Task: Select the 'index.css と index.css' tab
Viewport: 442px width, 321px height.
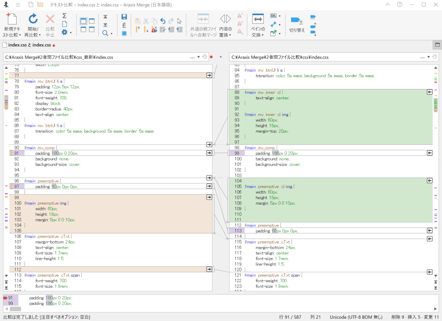Action: coord(29,45)
